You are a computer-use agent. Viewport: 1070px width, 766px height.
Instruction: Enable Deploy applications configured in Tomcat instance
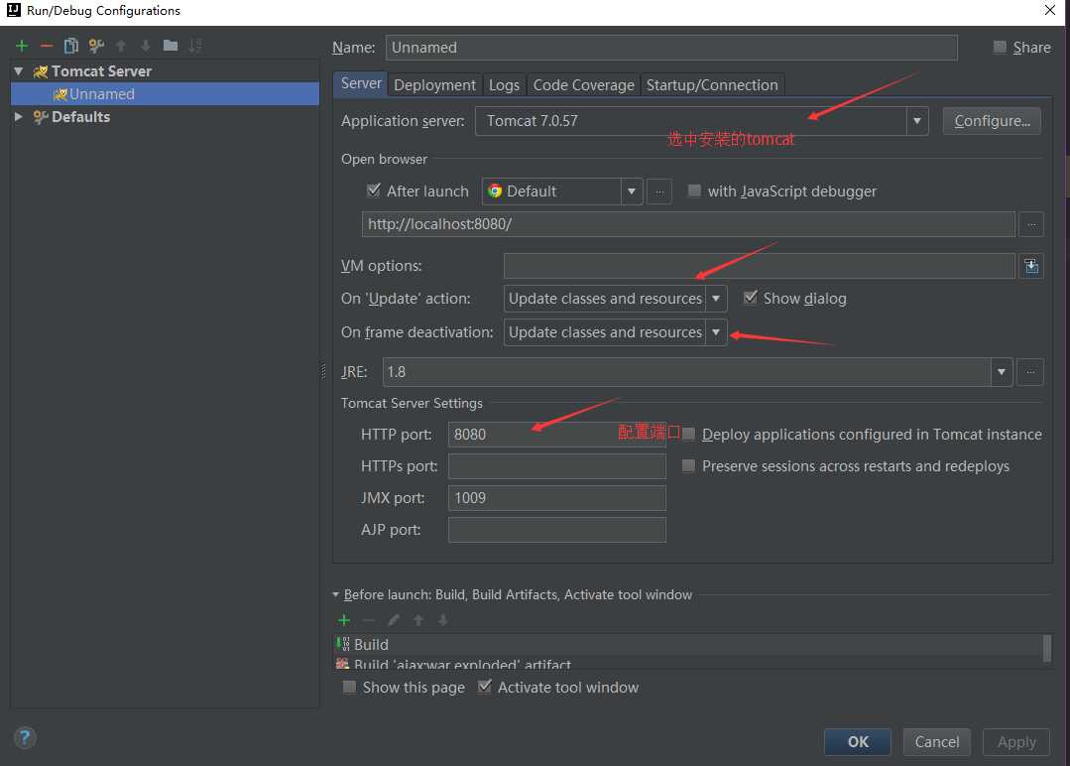[688, 435]
